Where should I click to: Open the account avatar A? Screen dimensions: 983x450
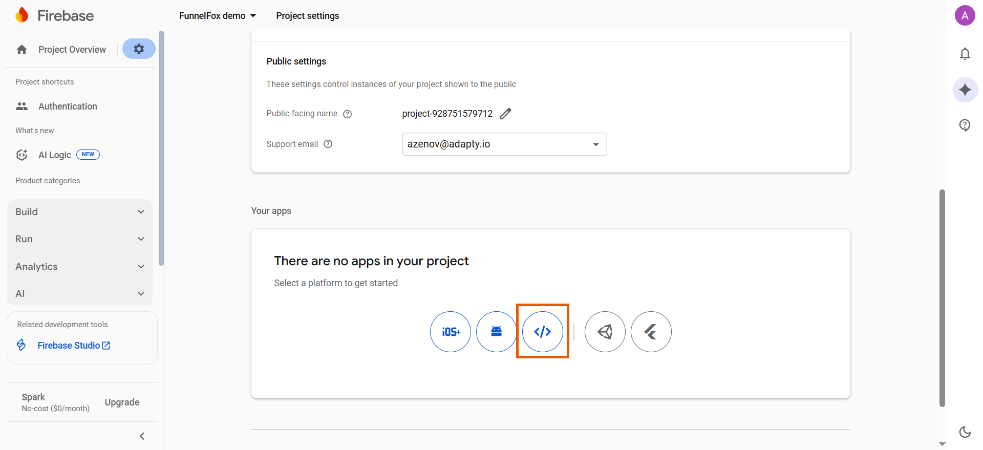coord(965,15)
